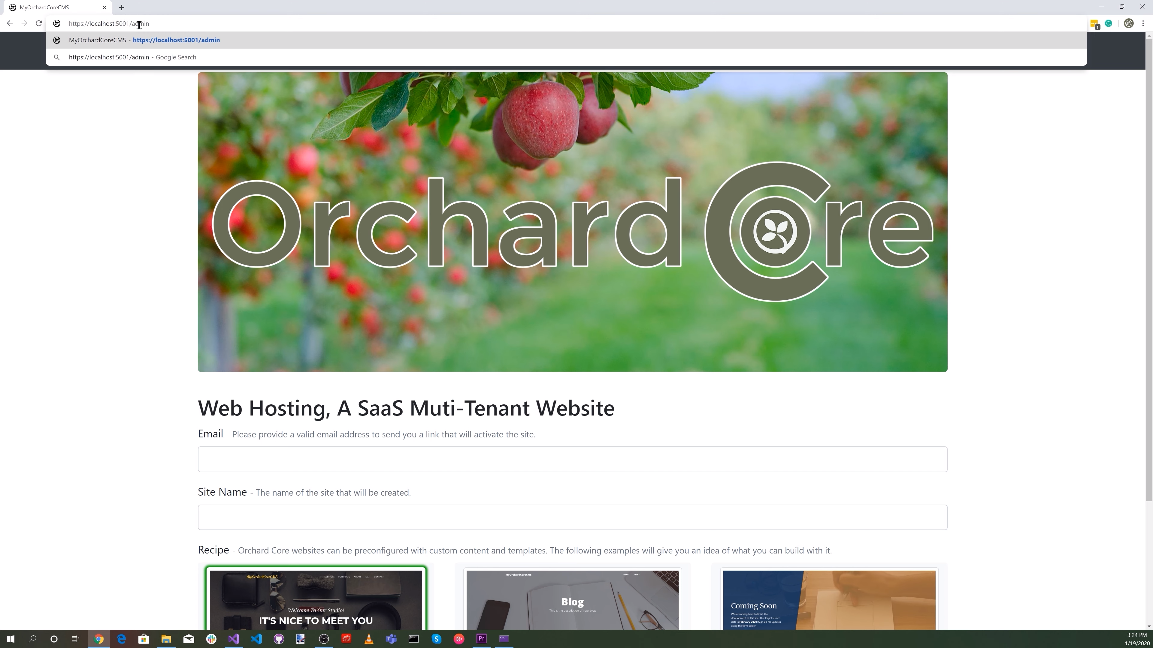This screenshot has height=648, width=1153.
Task: Reload the current page
Action: (x=39, y=23)
